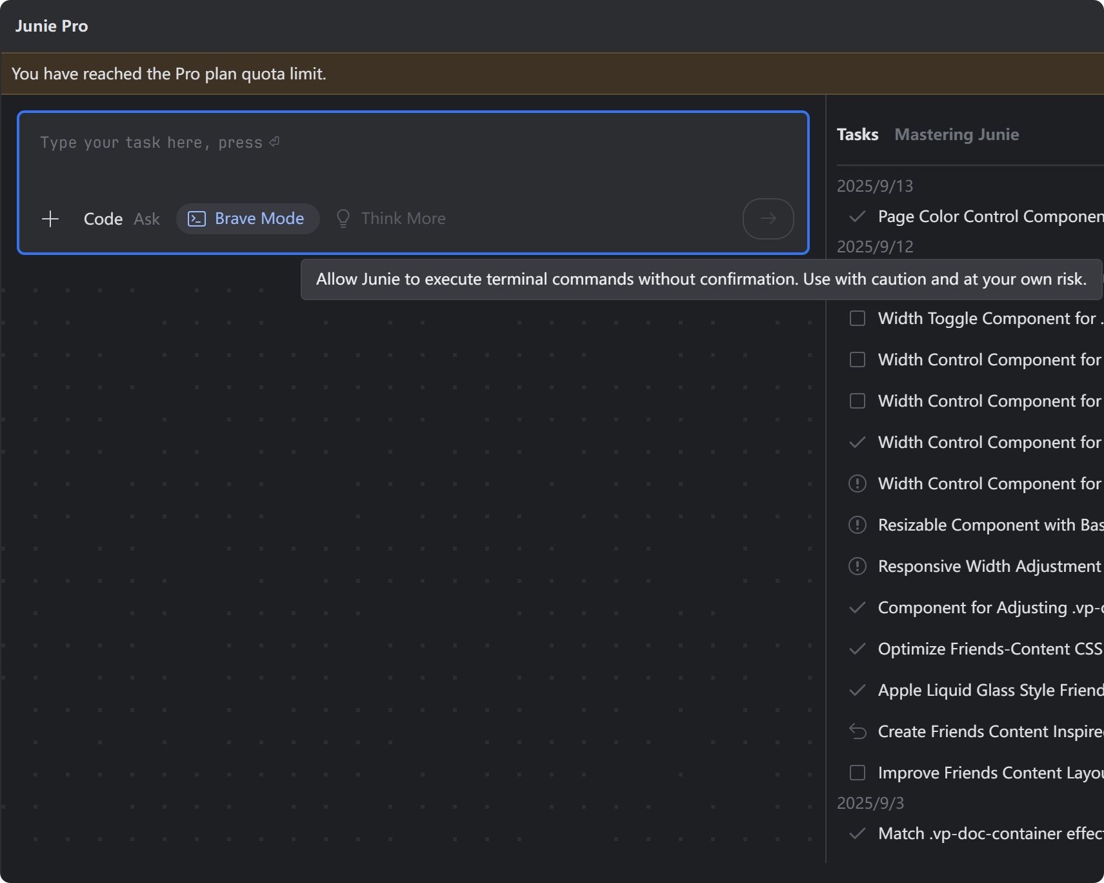The image size is (1104, 883).
Task: Click checkmark icon beside Apple Liquid Glass task
Action: point(857,690)
